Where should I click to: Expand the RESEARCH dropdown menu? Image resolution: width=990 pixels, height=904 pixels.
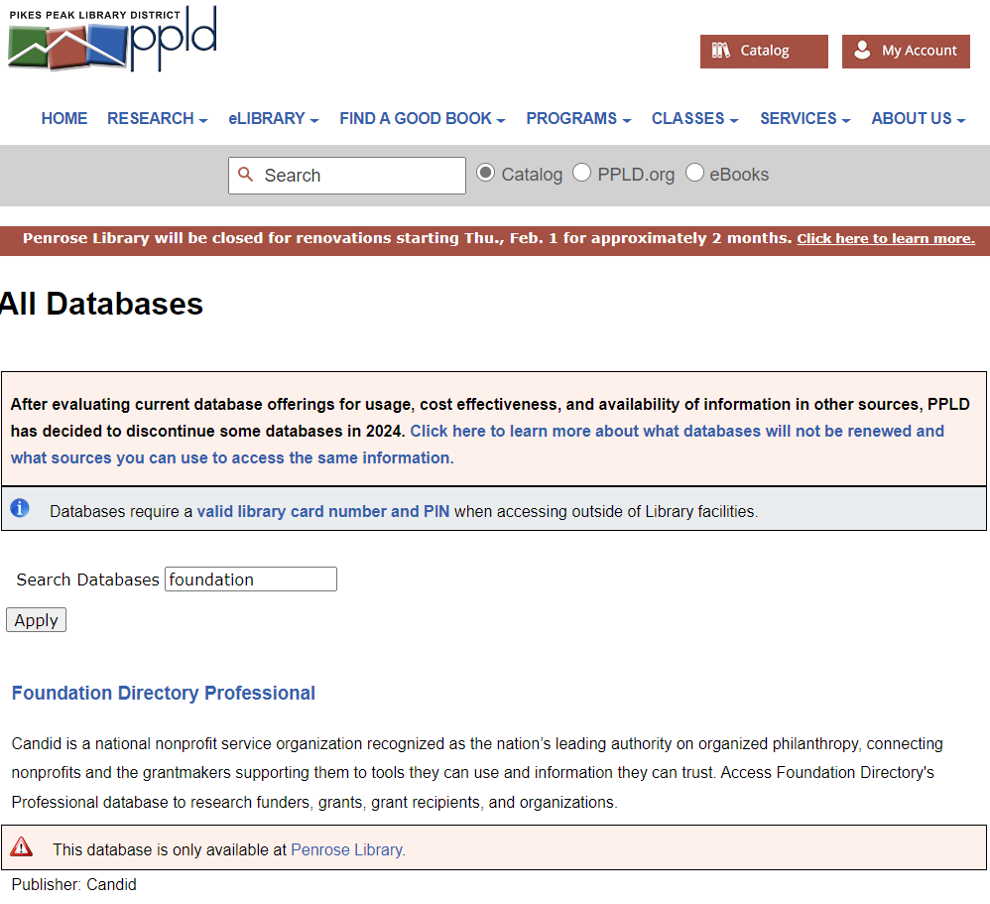(157, 118)
